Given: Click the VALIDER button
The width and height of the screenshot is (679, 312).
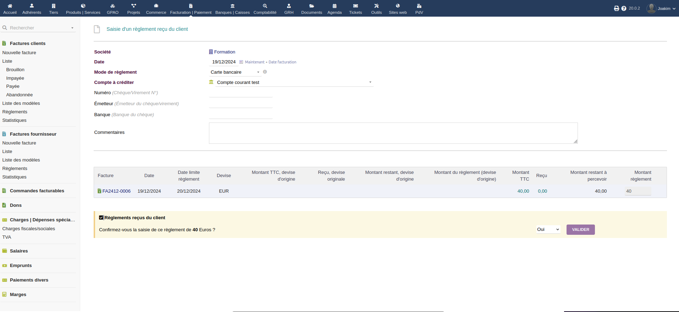Looking at the screenshot, I should pyautogui.click(x=580, y=229).
